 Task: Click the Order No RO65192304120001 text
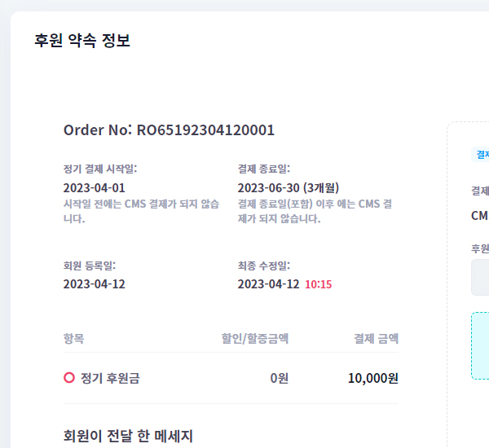tap(169, 130)
